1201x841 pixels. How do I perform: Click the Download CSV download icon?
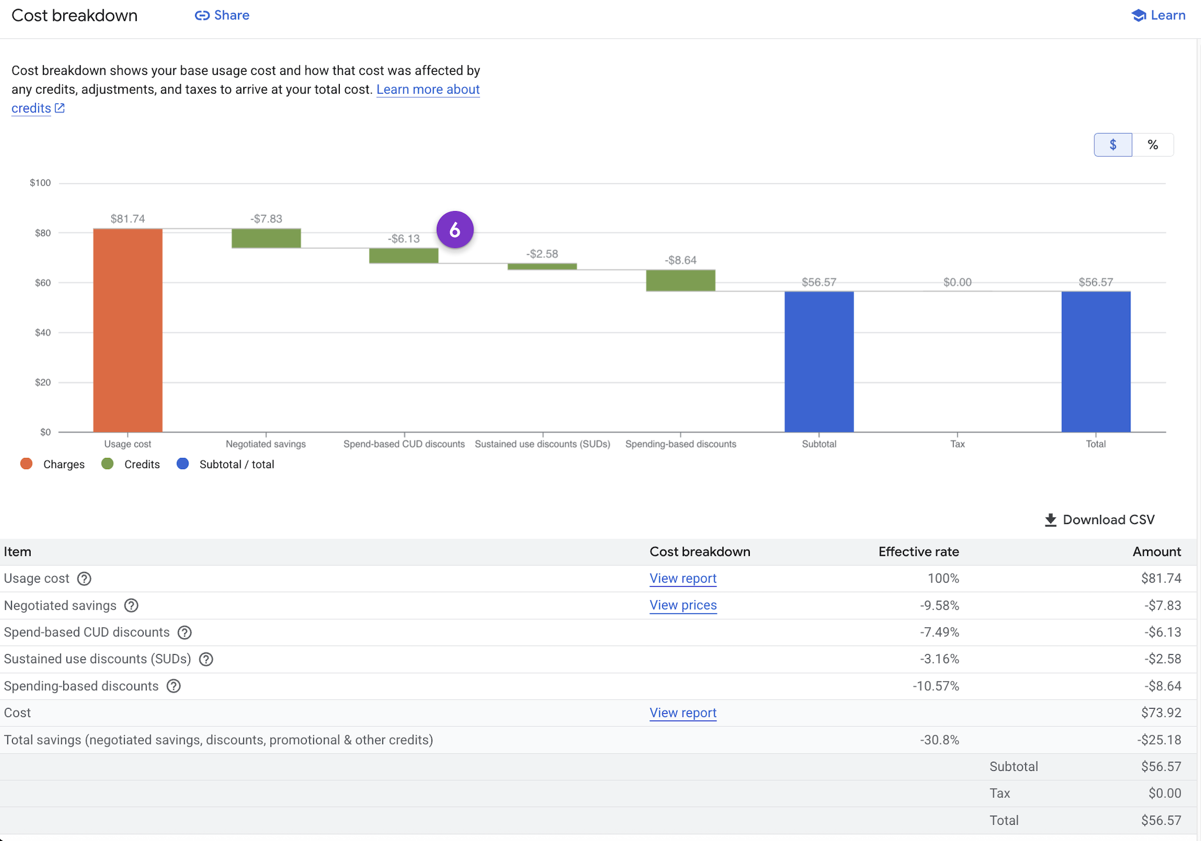pyautogui.click(x=1051, y=520)
